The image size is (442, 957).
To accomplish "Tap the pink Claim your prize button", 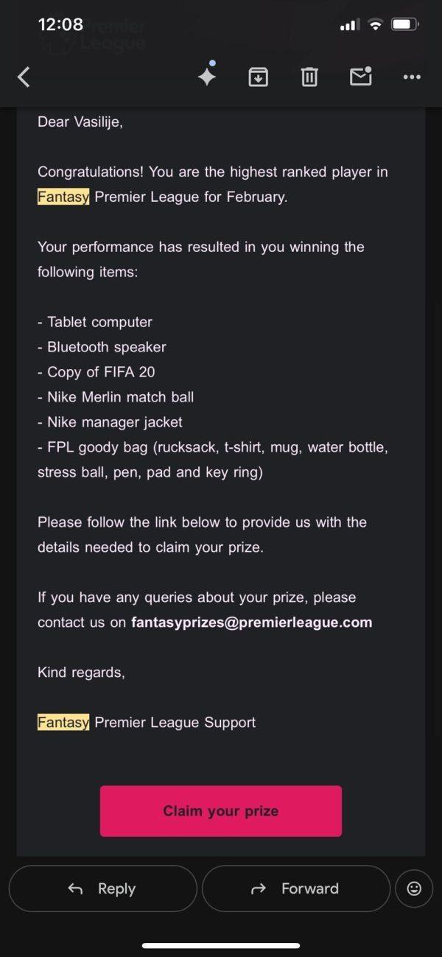I will coord(221,811).
